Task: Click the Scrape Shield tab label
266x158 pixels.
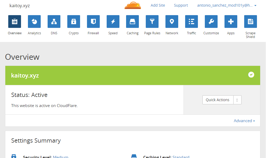Action: [250, 35]
